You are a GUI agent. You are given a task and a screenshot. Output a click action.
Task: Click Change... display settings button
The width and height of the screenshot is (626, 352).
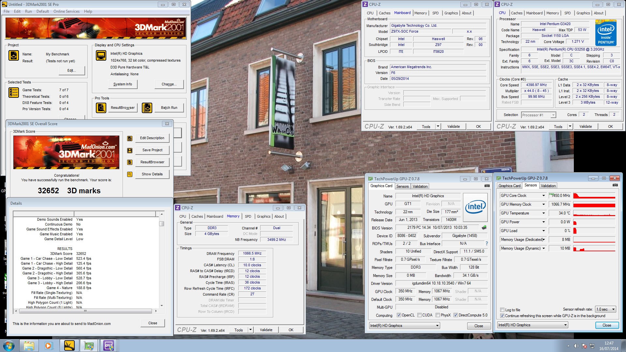(x=169, y=84)
